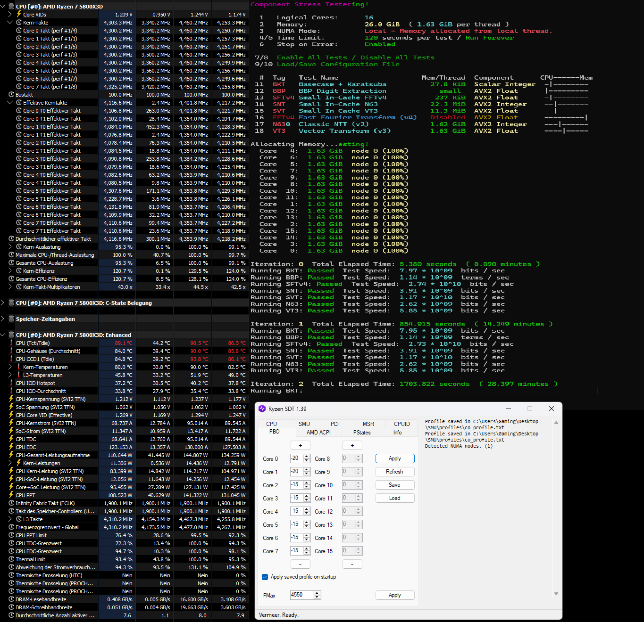Viewport: 644px width, 622px height.
Task: Click the lightning icon beside CPU-Kernspannung (SVI2 TFN)
Action: (11, 399)
